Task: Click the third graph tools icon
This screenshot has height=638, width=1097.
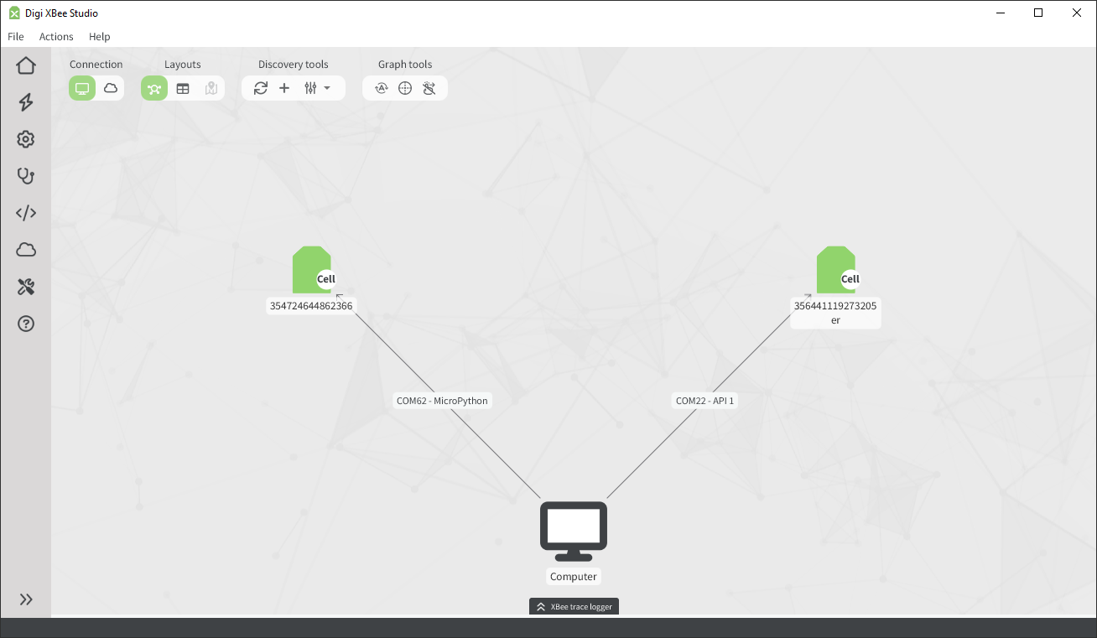Action: 429,88
